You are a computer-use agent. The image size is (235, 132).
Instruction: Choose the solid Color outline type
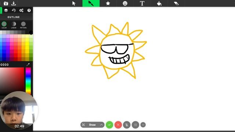[x=4, y=25]
